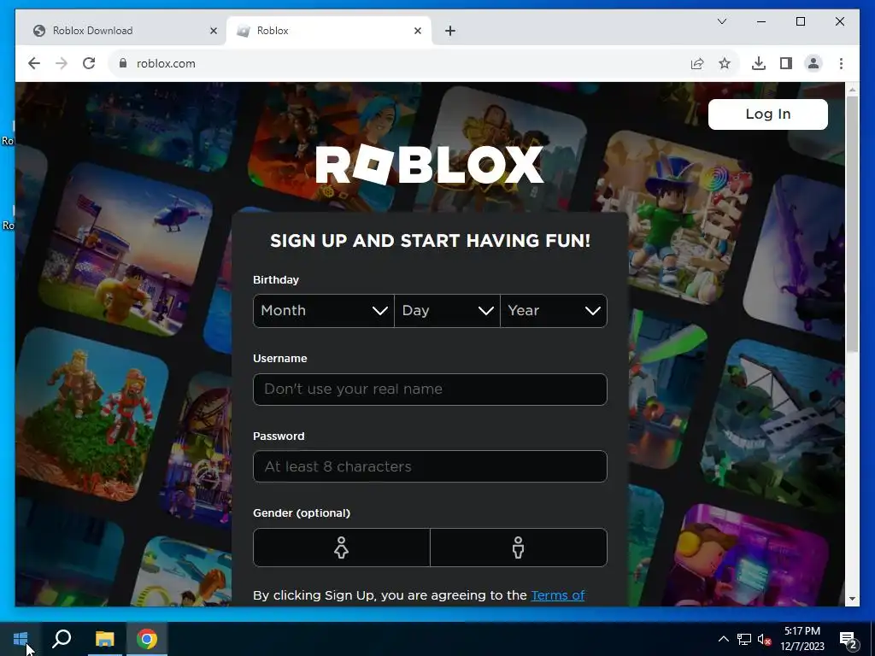Open Chrome downloads icon
The image size is (875, 656).
click(x=759, y=63)
